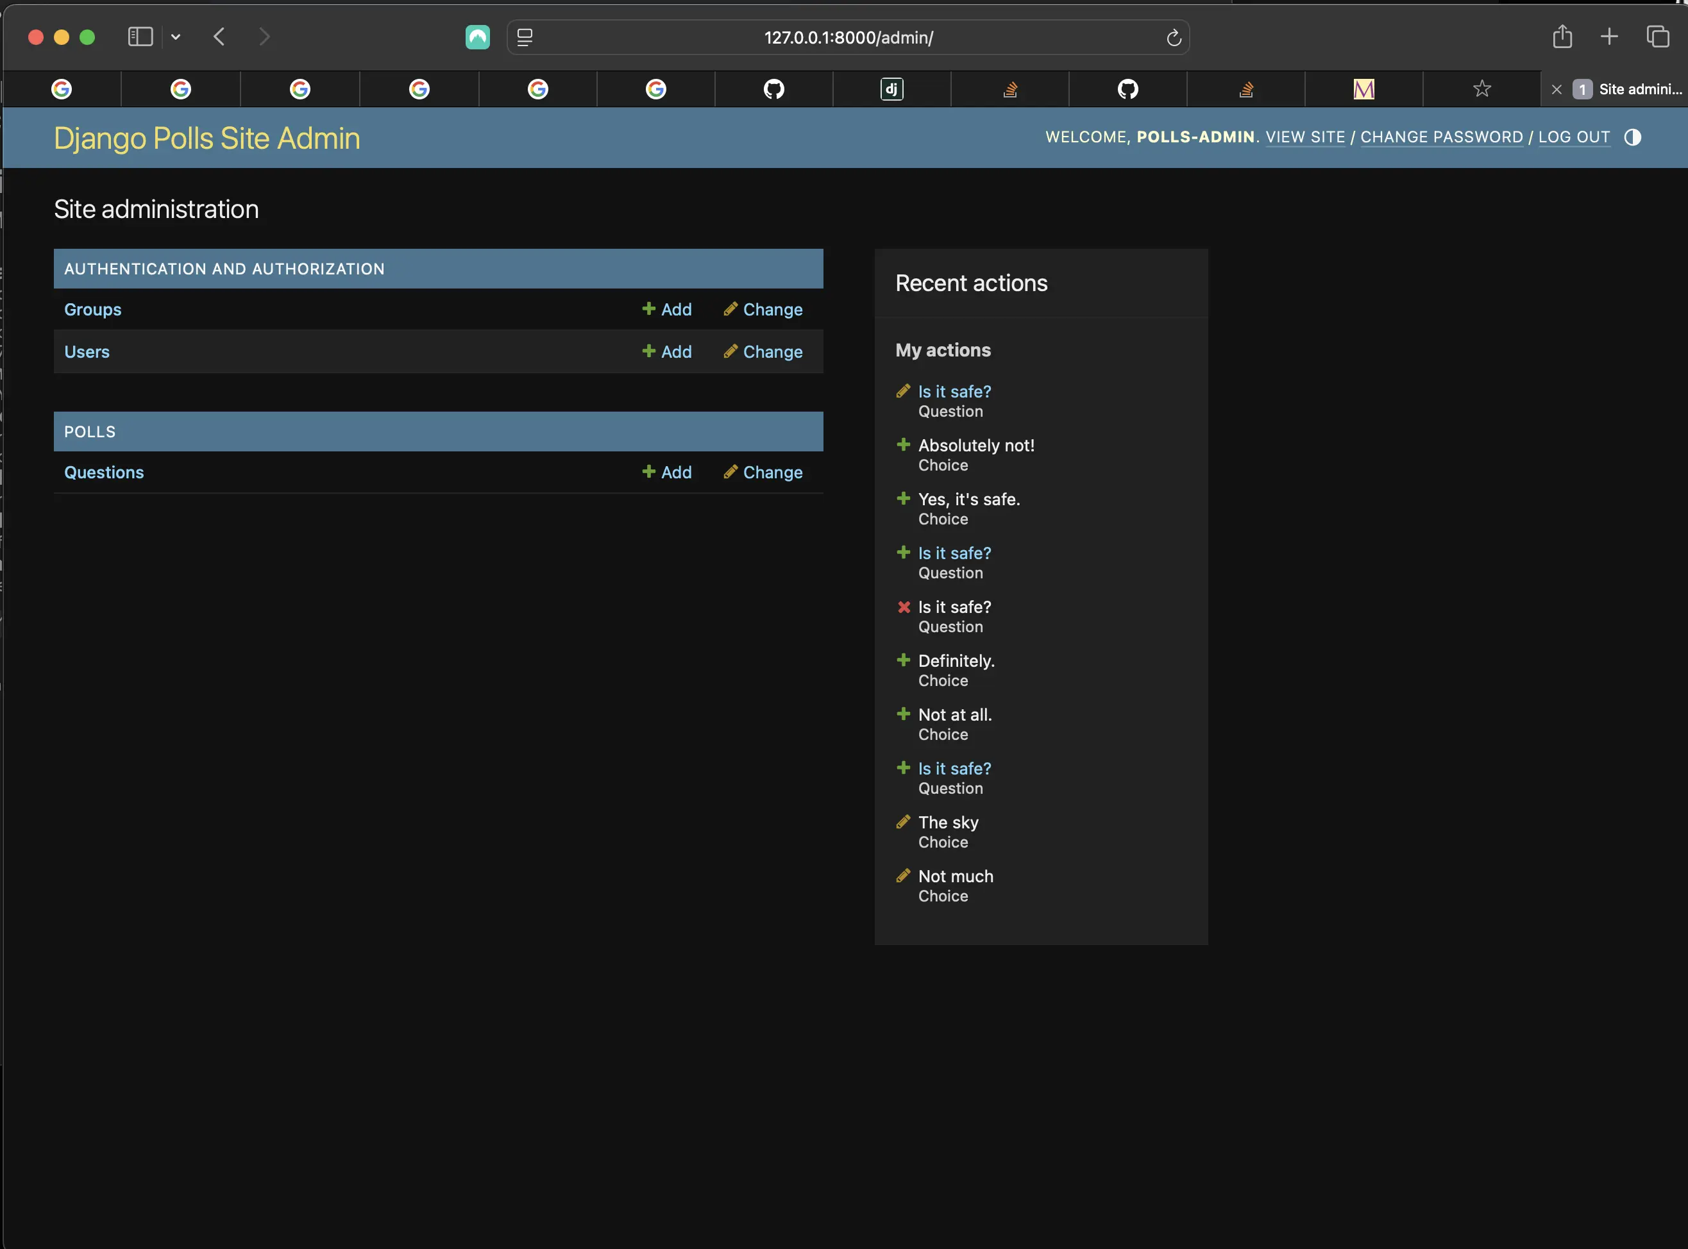
Task: Switch to the first Google tab
Action: pos(62,89)
